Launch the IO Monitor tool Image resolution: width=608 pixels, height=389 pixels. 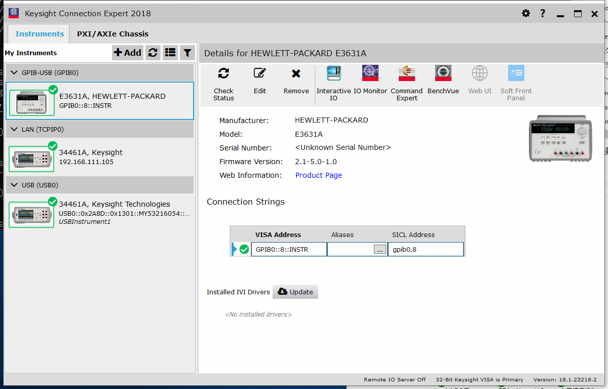click(370, 74)
